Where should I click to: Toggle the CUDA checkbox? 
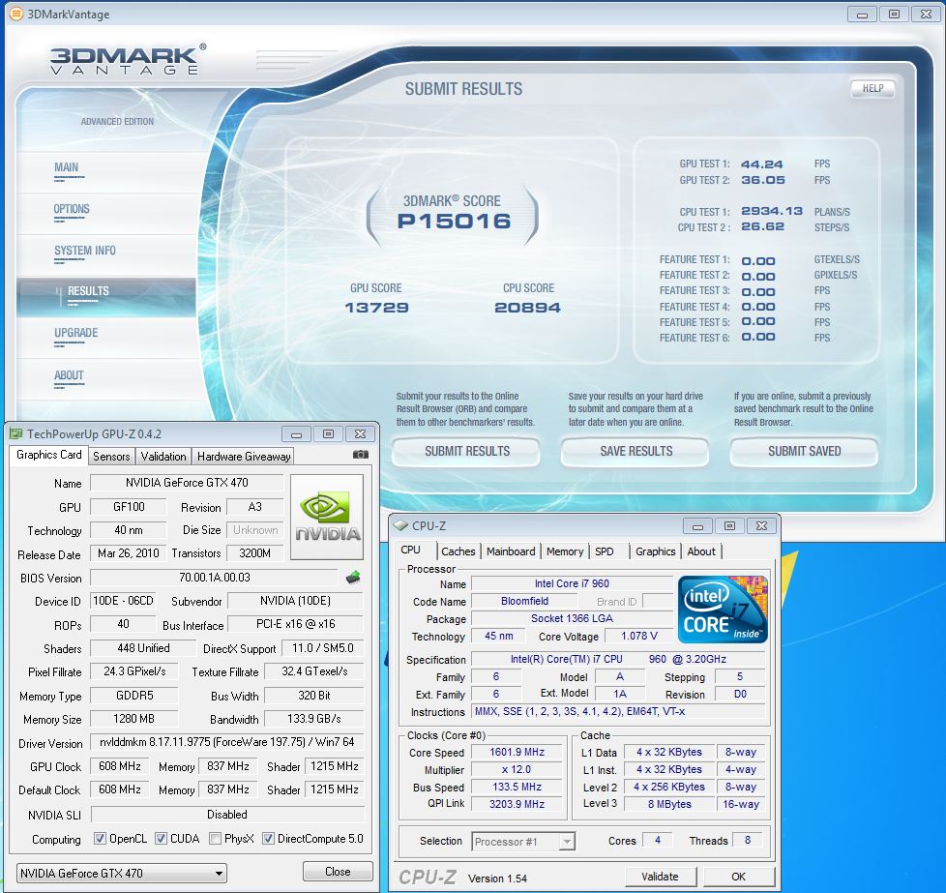click(162, 838)
